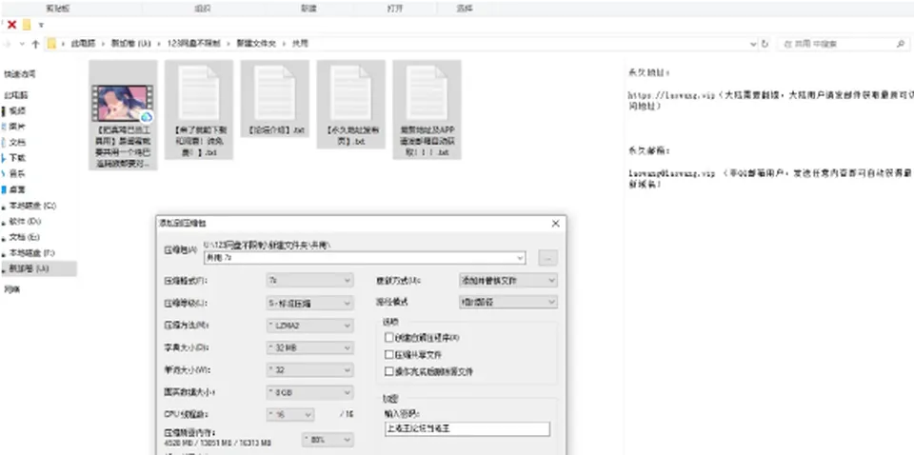The width and height of the screenshot is (914, 455).
Task: Open the quick access toolbar customize arrow
Action: (41, 25)
